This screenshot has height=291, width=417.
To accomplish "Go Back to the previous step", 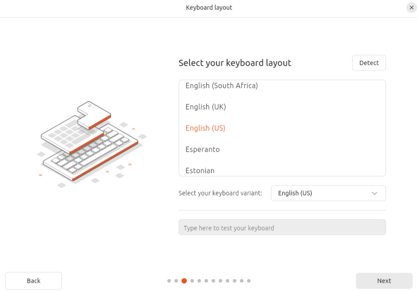I will [34, 281].
